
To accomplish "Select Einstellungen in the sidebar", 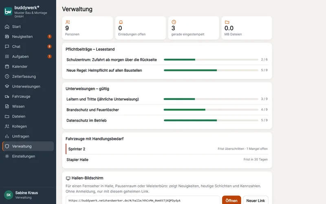I will tap(28, 156).
